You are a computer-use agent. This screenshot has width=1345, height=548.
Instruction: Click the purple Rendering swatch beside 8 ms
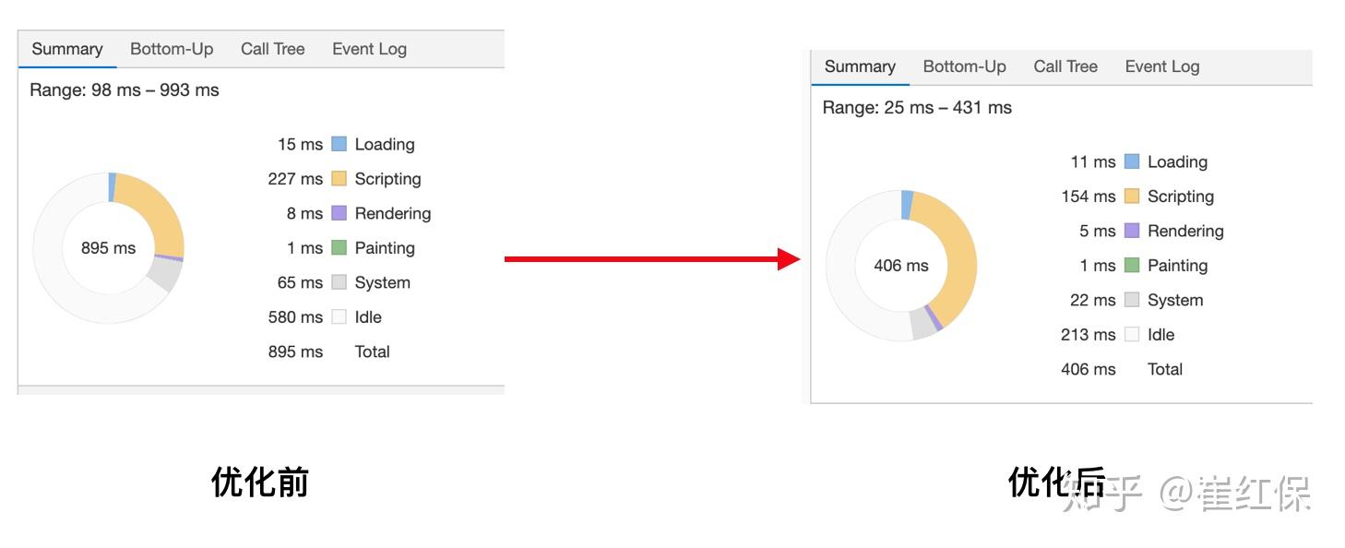click(339, 213)
